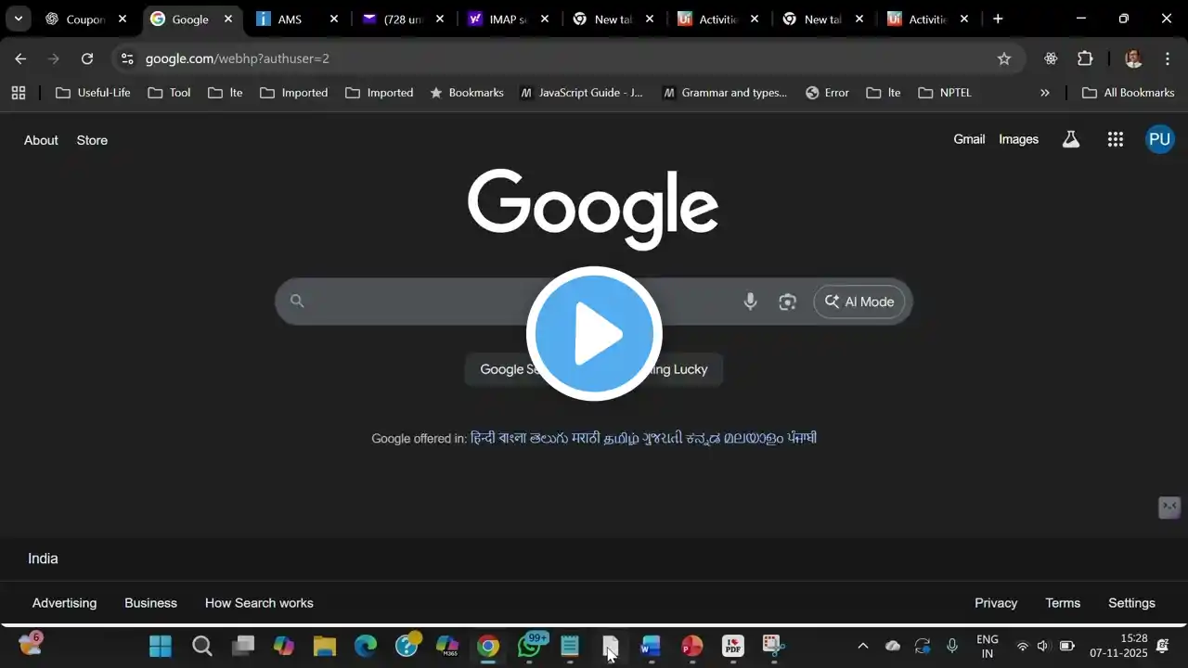Click the address bar URL
This screenshot has height=668, width=1188.
tap(238, 58)
